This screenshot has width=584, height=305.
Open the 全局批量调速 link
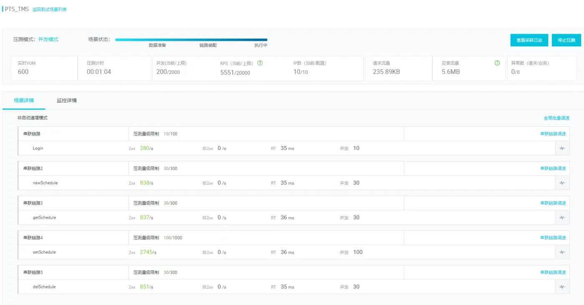[556, 118]
